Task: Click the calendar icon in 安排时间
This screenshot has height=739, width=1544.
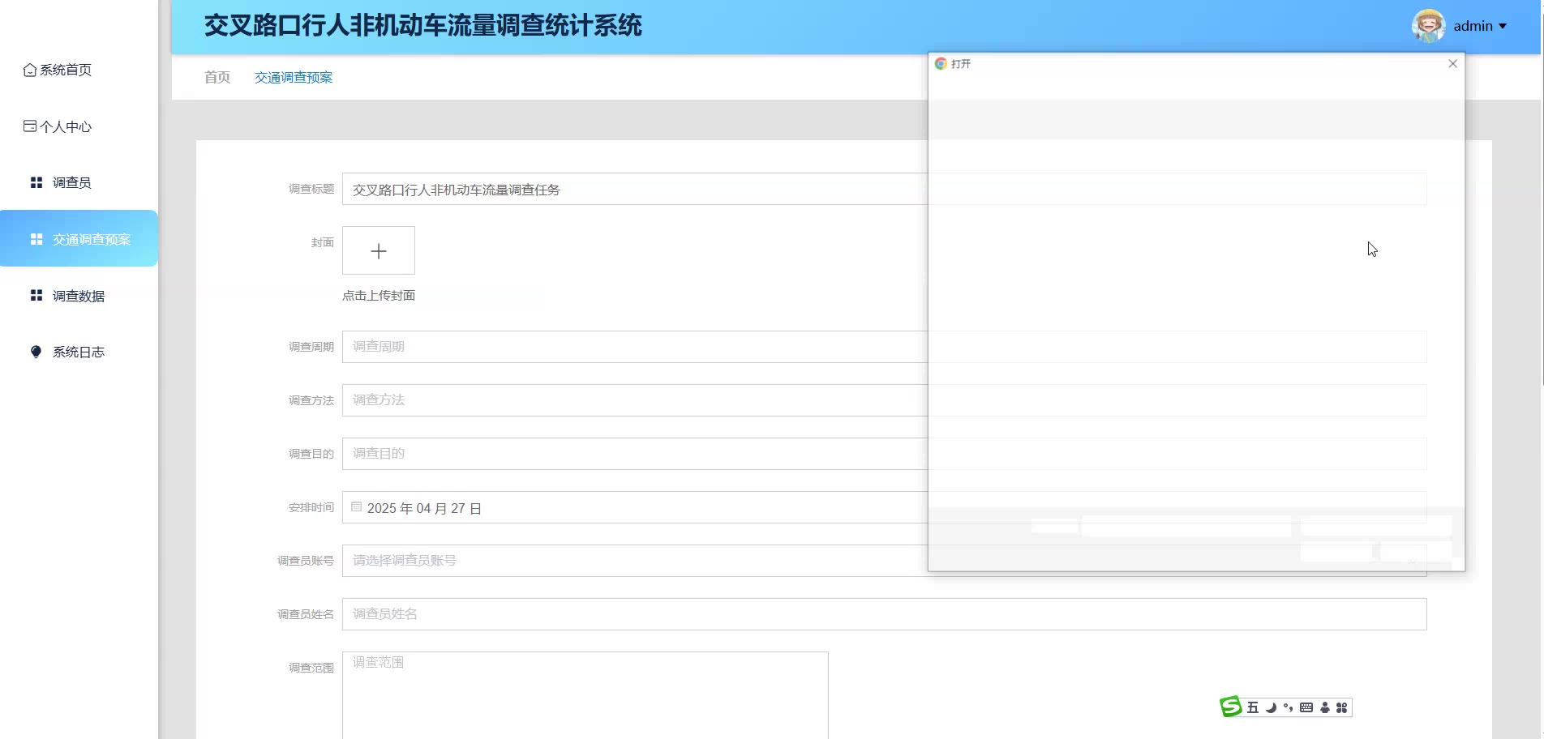Action: 356,507
